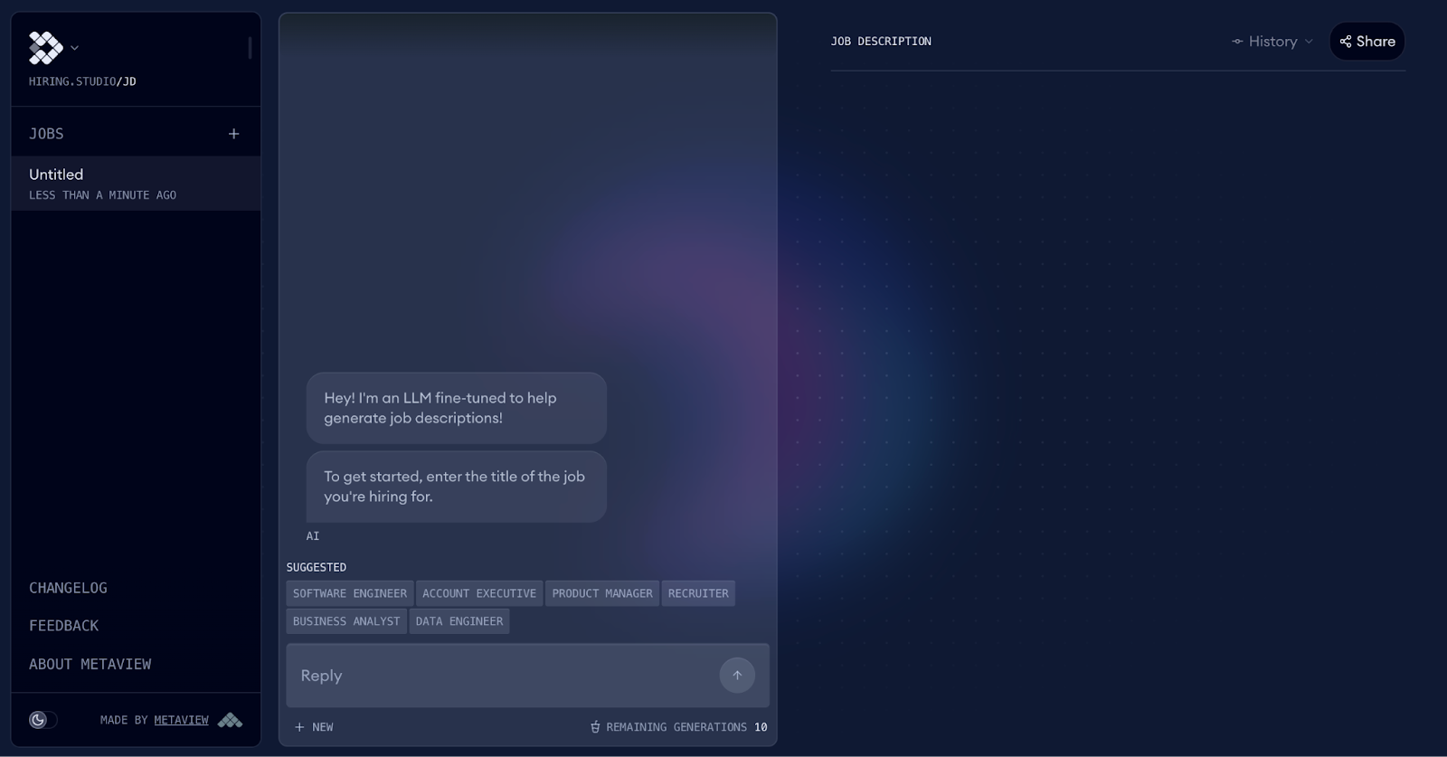This screenshot has height=757, width=1447.
Task: Select the Software Engineer suggestion
Action: [350, 593]
